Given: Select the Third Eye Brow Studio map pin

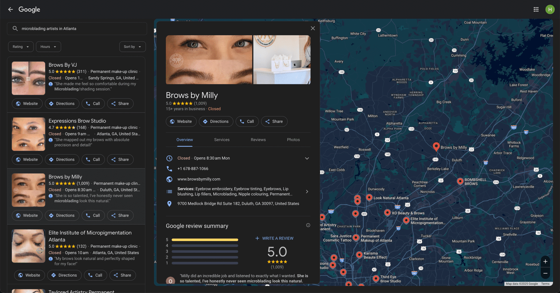Looking at the screenshot, I should tap(376, 278).
